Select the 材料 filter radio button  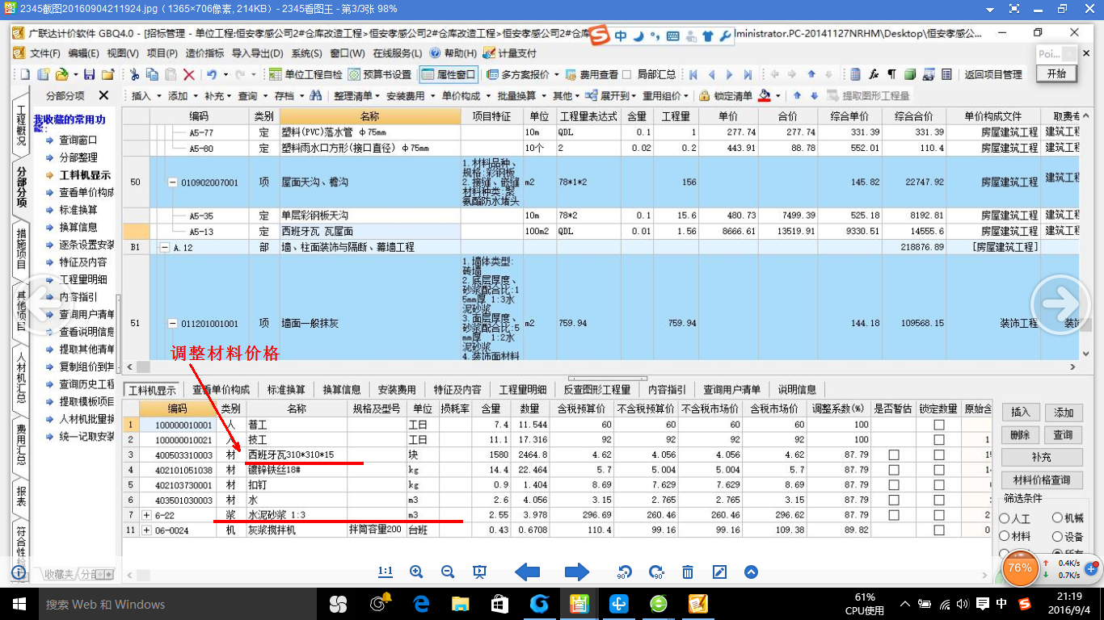1004,536
